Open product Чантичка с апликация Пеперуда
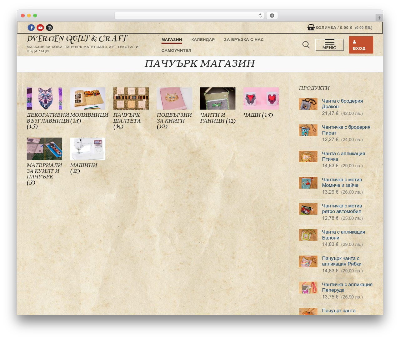The height and width of the screenshot is (339, 400). [x=347, y=287]
